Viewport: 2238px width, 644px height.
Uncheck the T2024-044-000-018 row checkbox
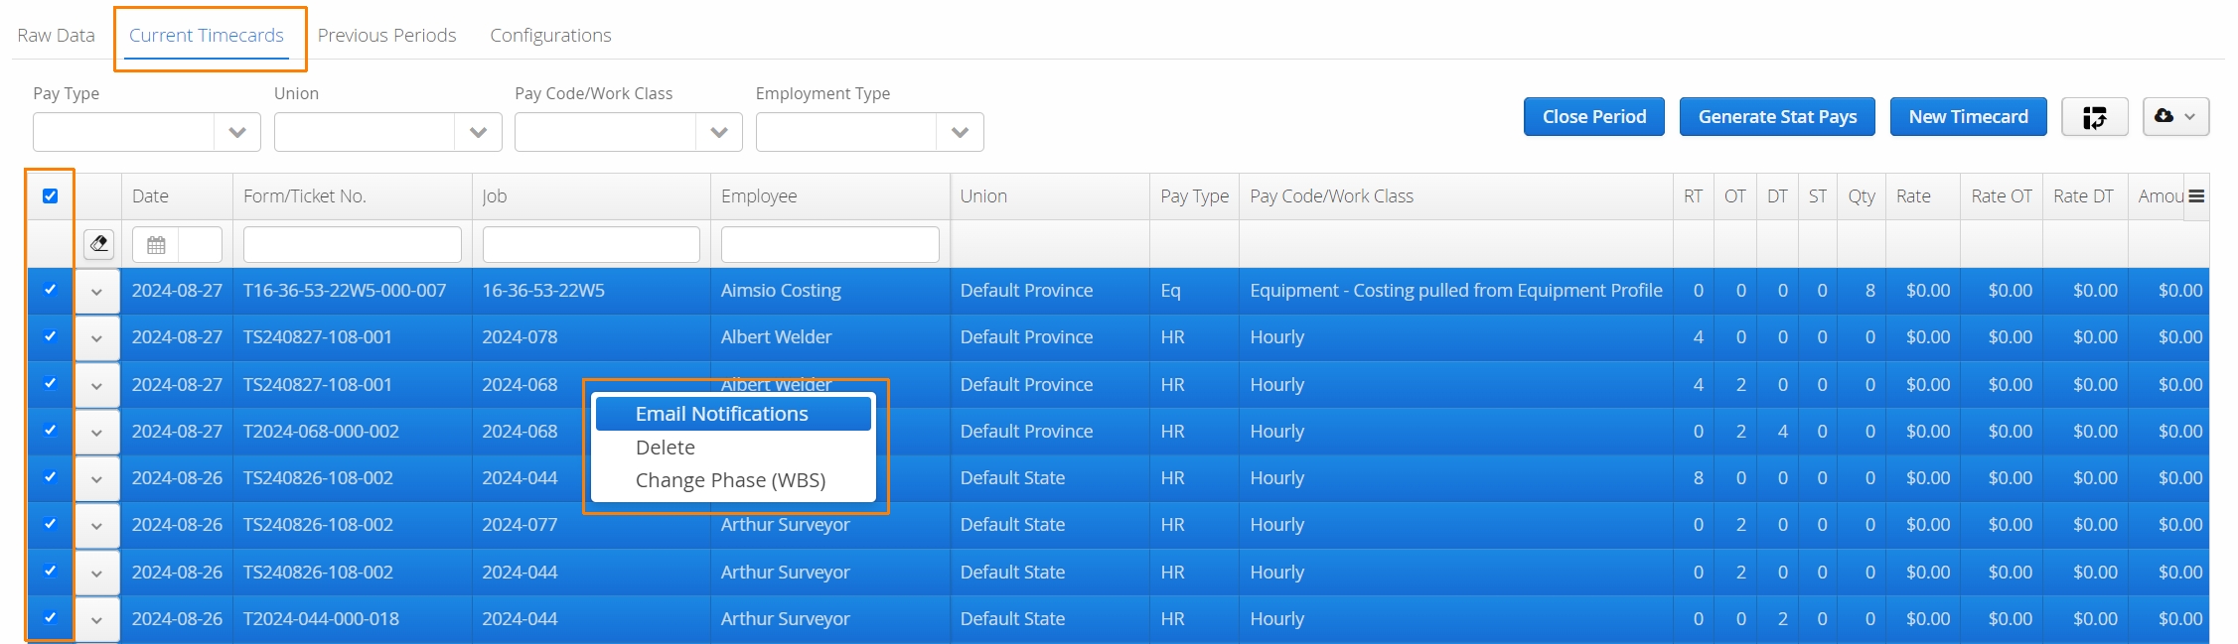pos(50,617)
